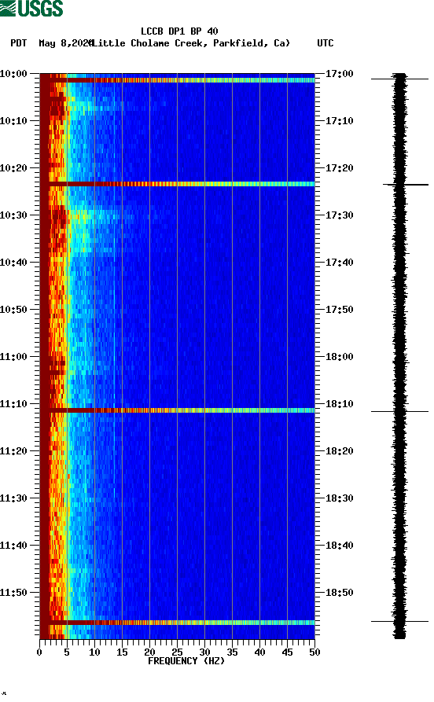This screenshot has height=702, width=434.
Task: Click the '40' frequency axis tick label
Action: point(259,652)
